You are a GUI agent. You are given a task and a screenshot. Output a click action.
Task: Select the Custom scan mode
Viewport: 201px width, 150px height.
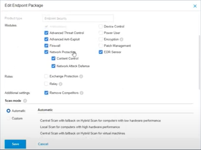tap(8, 118)
